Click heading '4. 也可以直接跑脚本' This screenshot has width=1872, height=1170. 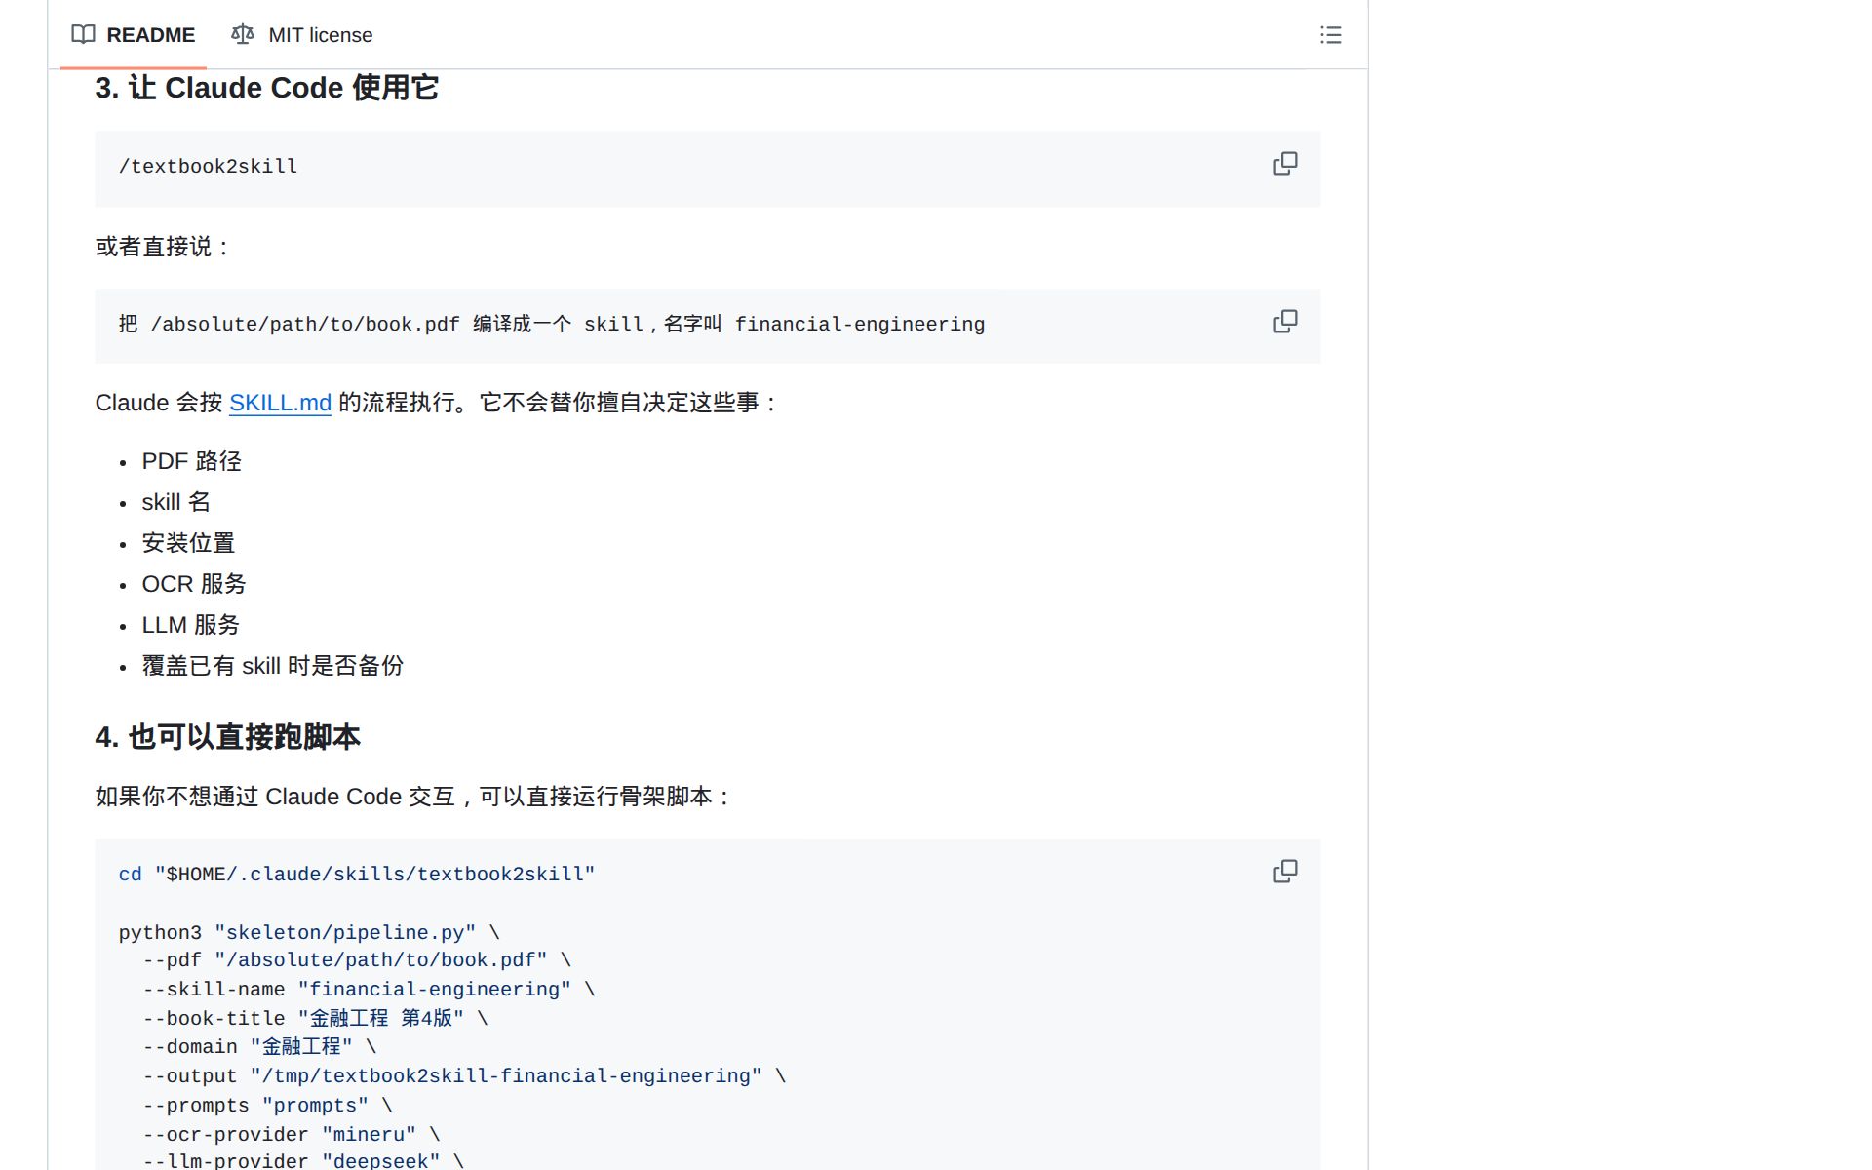(x=228, y=737)
